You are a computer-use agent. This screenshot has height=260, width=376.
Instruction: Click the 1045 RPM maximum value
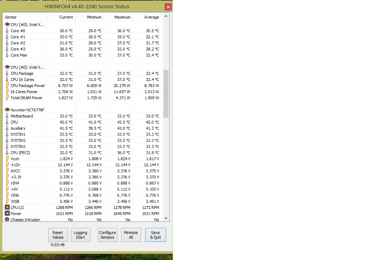click(x=122, y=214)
